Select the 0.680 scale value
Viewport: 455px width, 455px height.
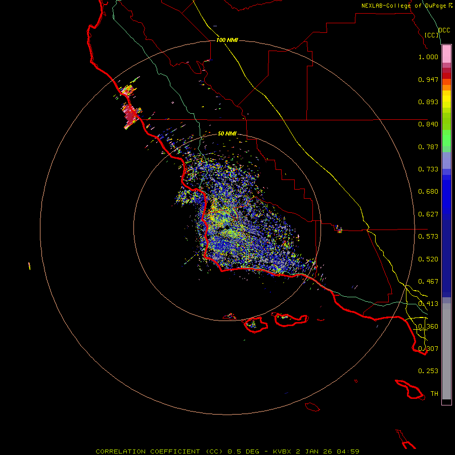428,192
